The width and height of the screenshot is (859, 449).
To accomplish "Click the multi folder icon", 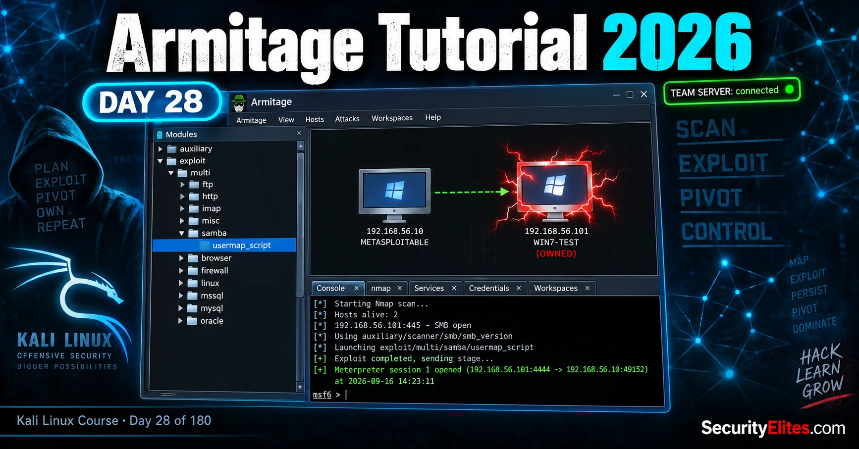I will 183,173.
